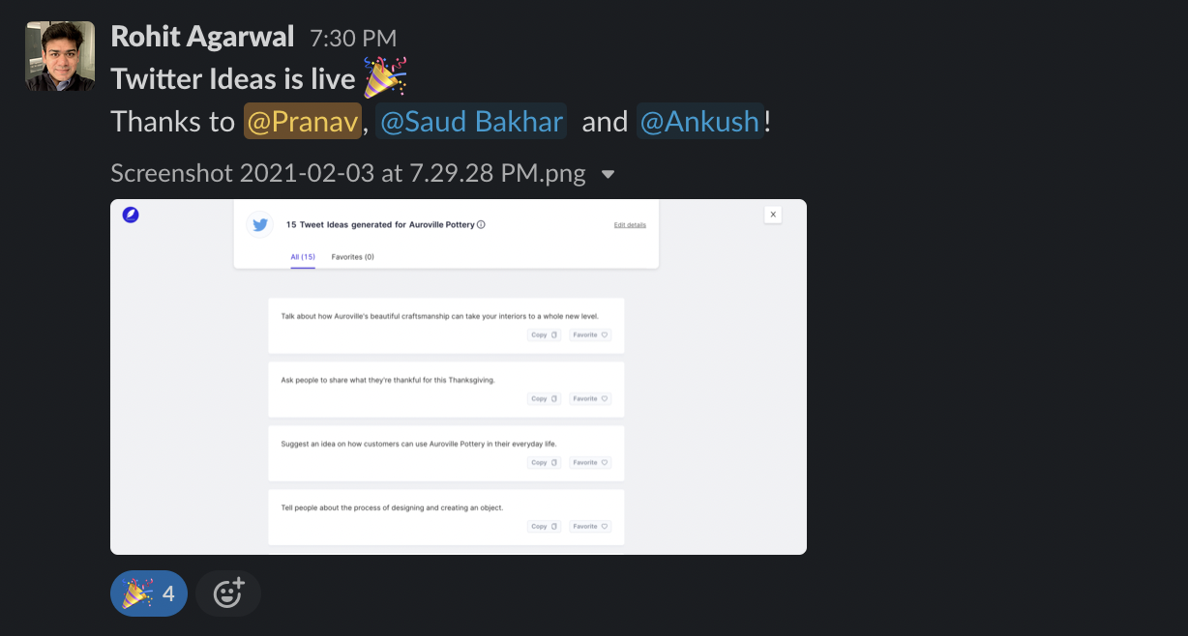Viewport: 1188px width, 636px height.
Task: Click the add reaction smiley icon
Action: (228, 593)
